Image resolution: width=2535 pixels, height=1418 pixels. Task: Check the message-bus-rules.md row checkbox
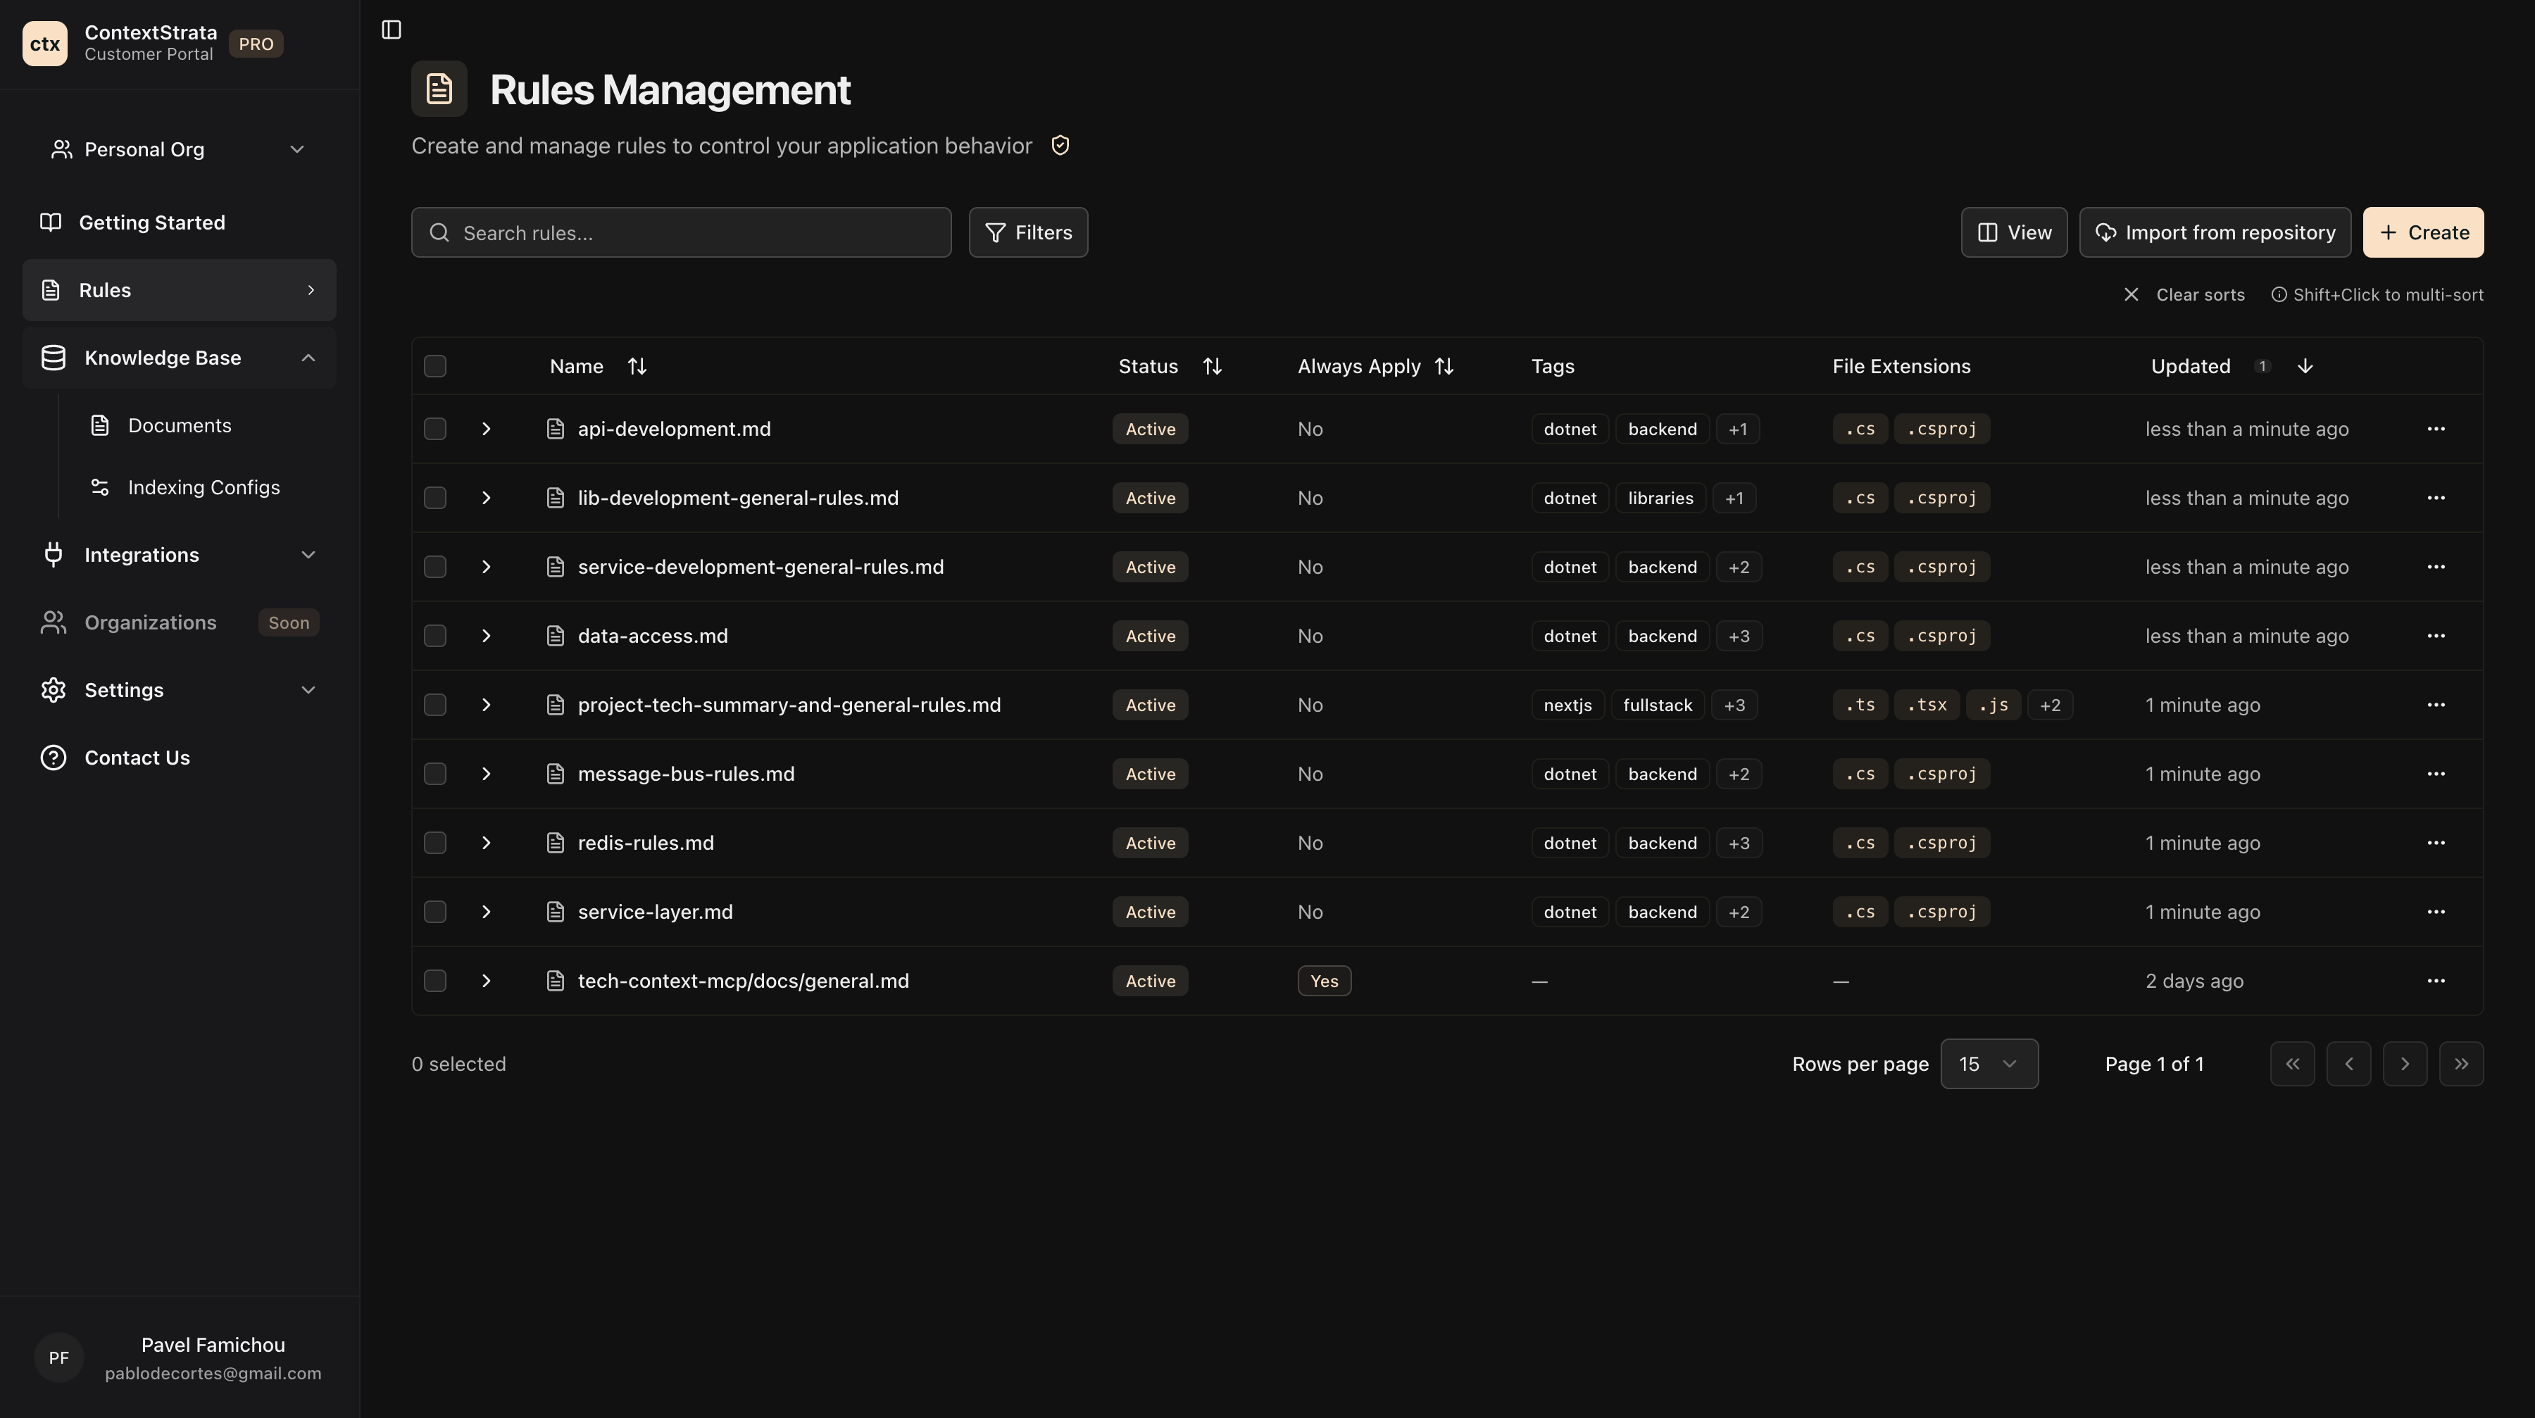pyautogui.click(x=435, y=774)
